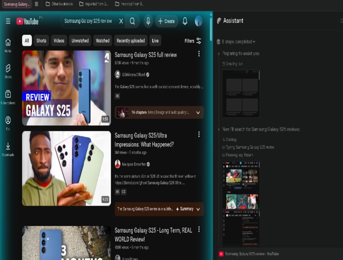
Task: Expand the AI Summary chevron
Action: (198, 209)
